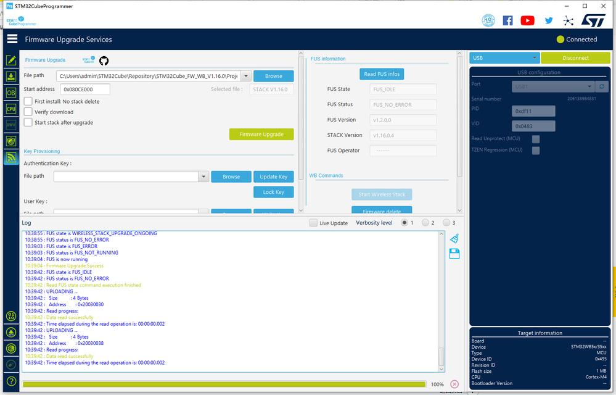This screenshot has width=616, height=395.
Task: Click the Firmware Upgrade button
Action: (x=261, y=134)
